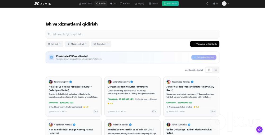This screenshot has height=135, width=265.
Task: Switch to grid view layout
Action: pyautogui.click(x=209, y=70)
